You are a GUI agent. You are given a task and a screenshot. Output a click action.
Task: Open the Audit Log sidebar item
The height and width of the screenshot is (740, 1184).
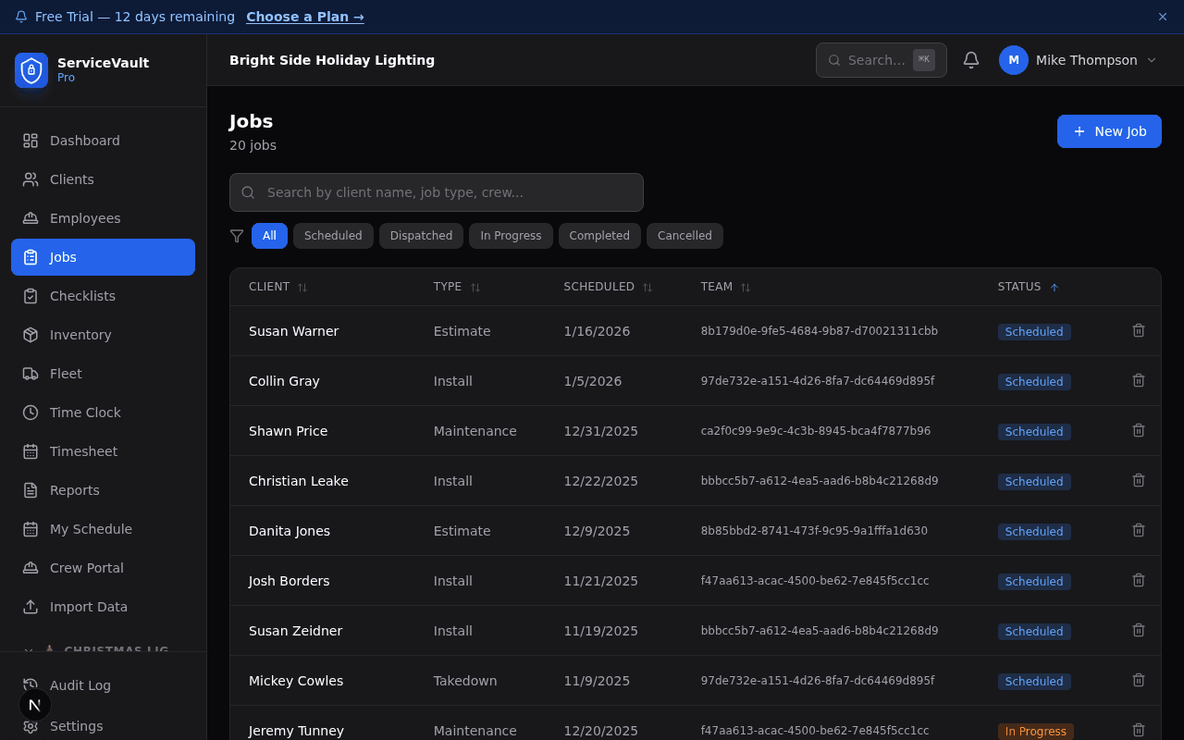[79, 685]
